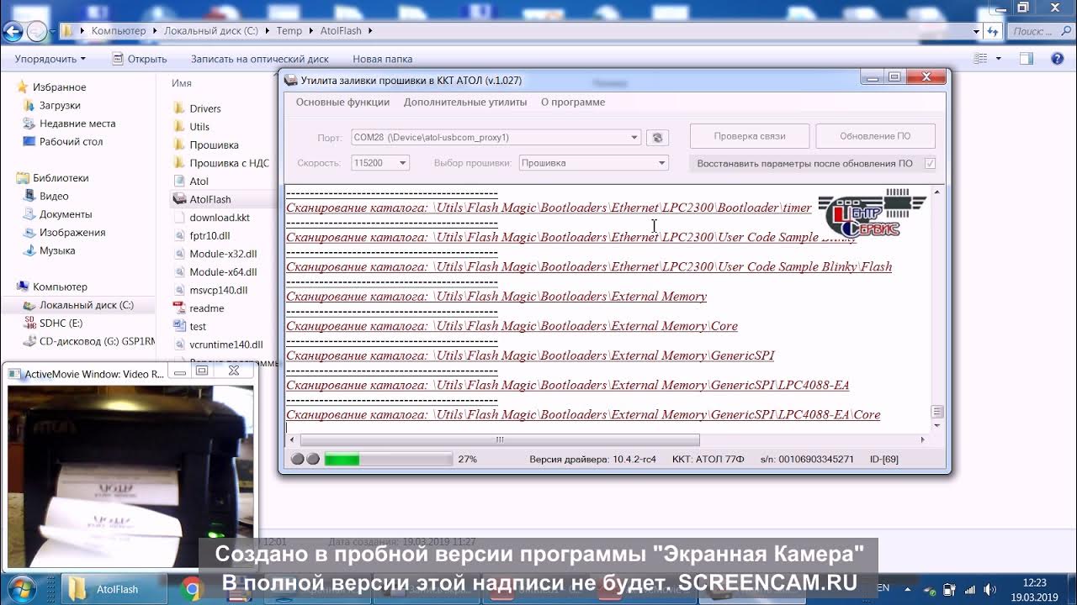Viewport: 1077px width, 605px height.
Task: Select the test file in Explorer
Action: 198,326
